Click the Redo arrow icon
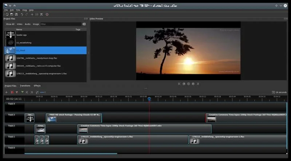Image resolution: width=291 pixels, height=161 pixels. tap(27, 15)
